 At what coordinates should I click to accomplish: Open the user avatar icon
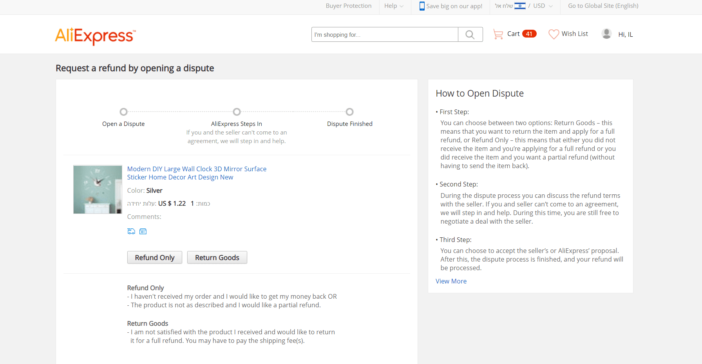point(606,34)
